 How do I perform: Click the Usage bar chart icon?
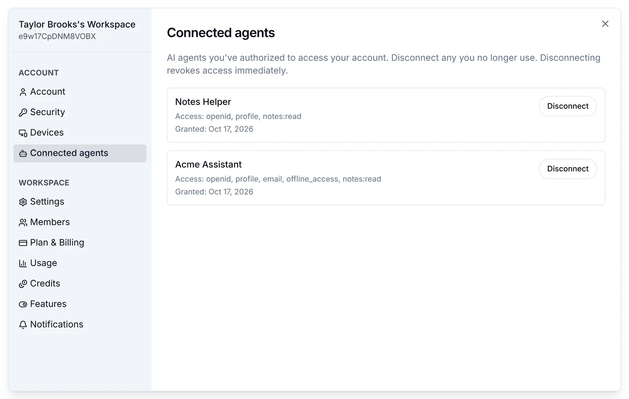point(23,263)
